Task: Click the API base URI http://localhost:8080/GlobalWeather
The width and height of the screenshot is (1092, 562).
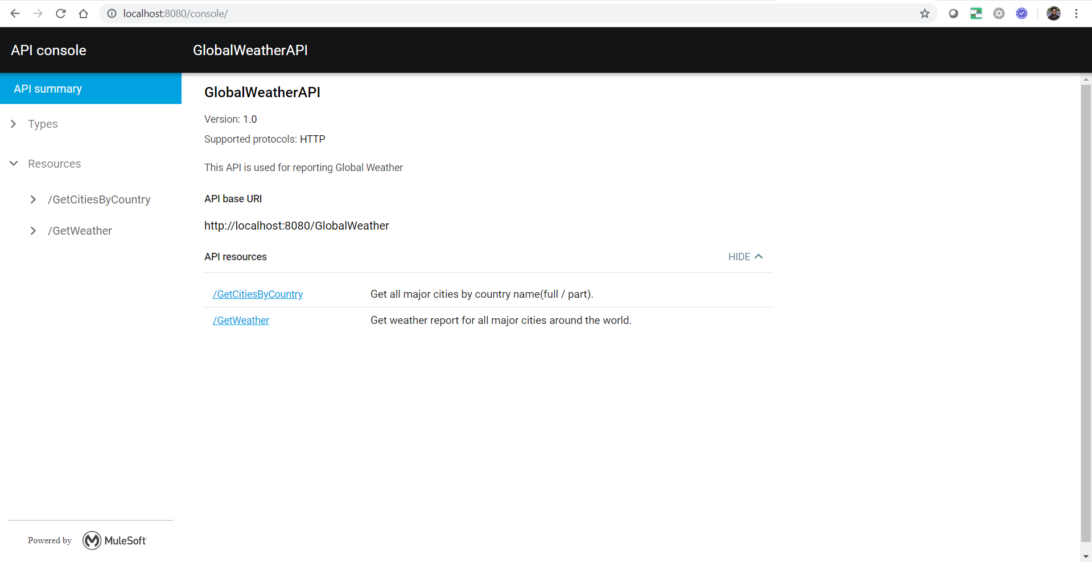Action: [x=296, y=226]
